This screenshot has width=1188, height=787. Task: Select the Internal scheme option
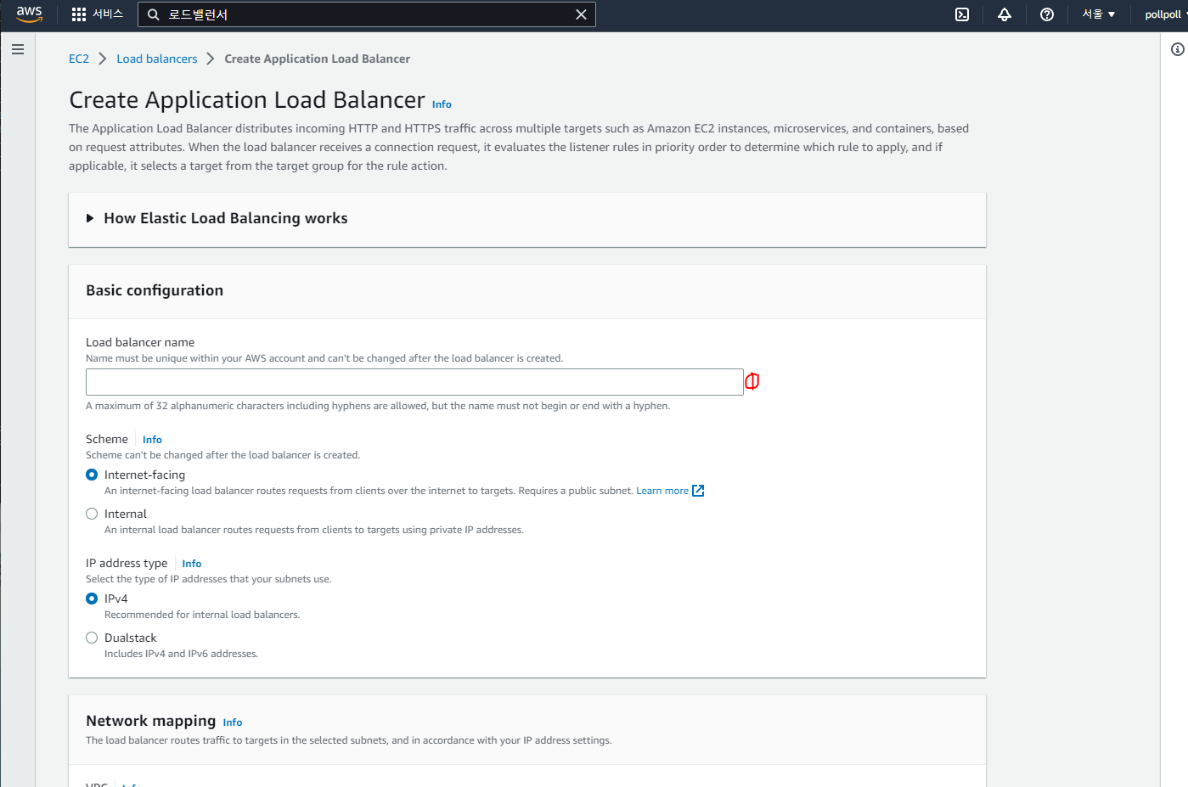[x=92, y=514]
